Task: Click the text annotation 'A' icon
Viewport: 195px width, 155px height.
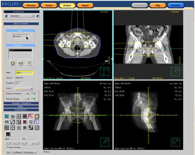Action: 19,116
